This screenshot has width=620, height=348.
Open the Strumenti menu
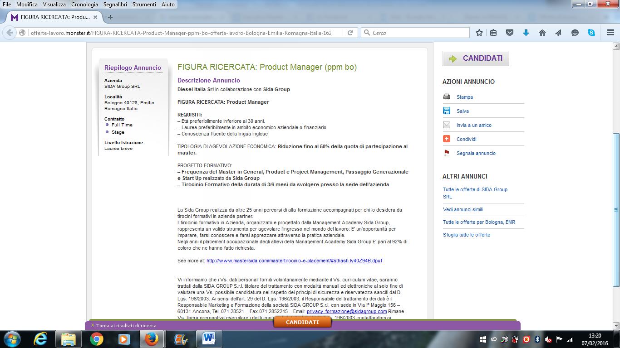pos(144,4)
